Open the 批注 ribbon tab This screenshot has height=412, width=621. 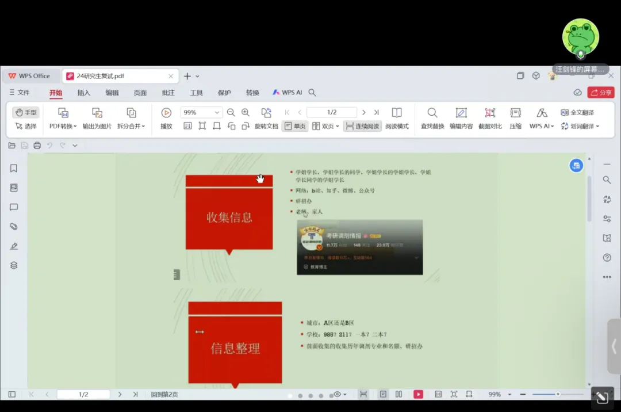click(168, 93)
